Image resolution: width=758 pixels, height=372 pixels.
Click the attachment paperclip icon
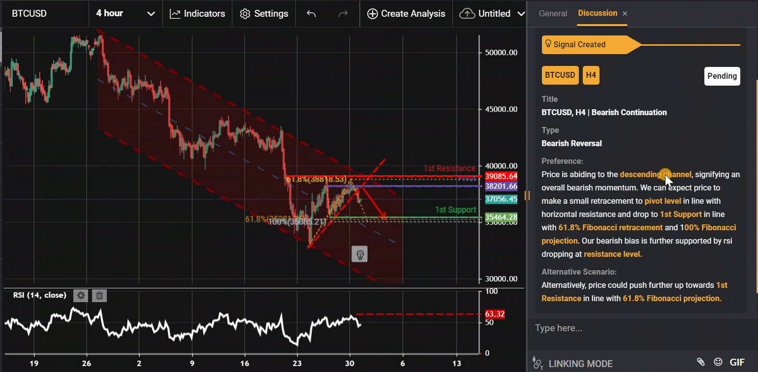click(x=700, y=362)
